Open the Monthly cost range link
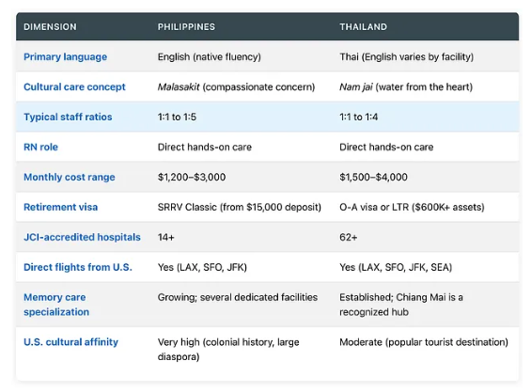This screenshot has height=392, width=531. pos(70,177)
